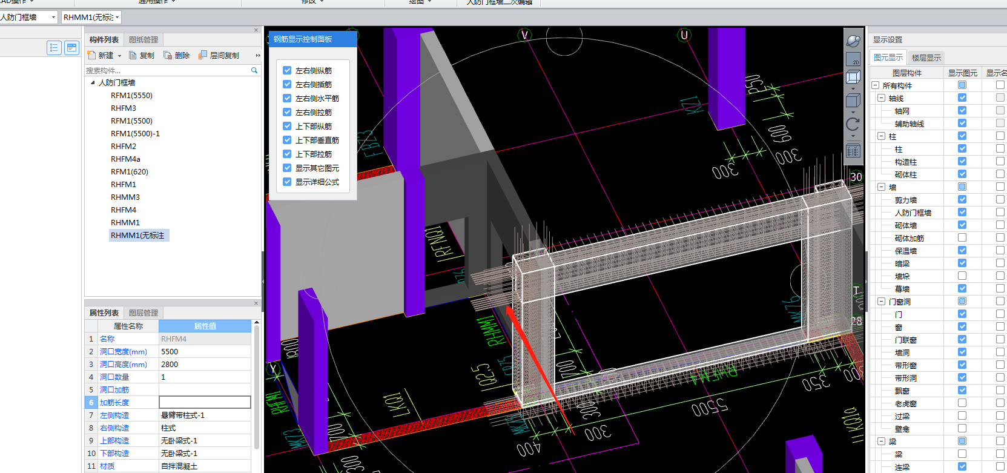This screenshot has height=473, width=1007.
Task: Switch to the 图元显示 tab
Action: (x=888, y=58)
